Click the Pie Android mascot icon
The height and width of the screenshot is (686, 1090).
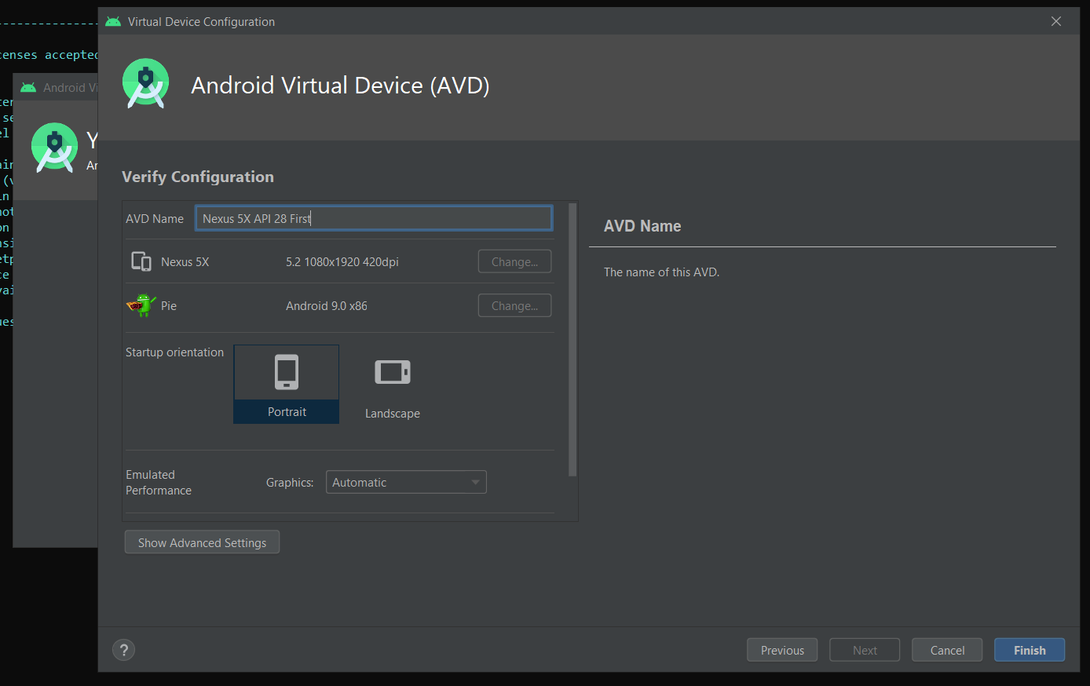pos(141,305)
